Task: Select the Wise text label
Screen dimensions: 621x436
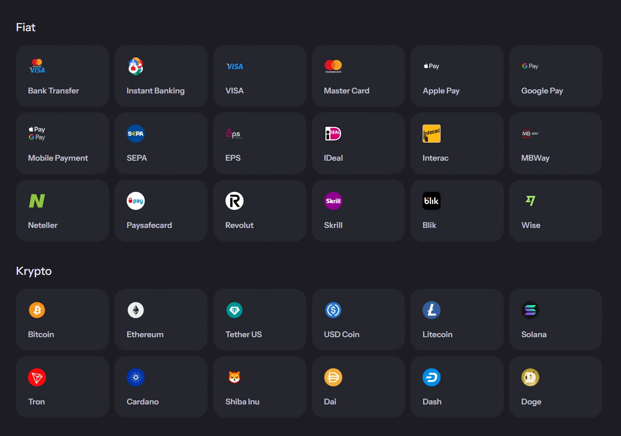Action: 531,225
